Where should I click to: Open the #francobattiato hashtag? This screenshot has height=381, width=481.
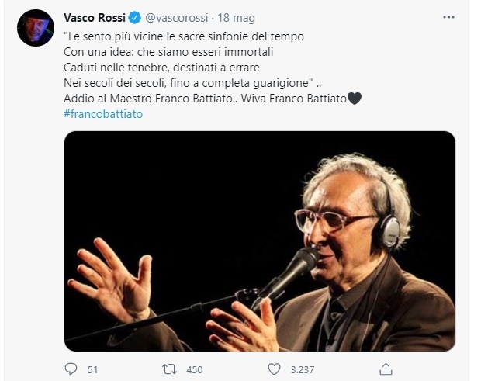click(x=103, y=114)
